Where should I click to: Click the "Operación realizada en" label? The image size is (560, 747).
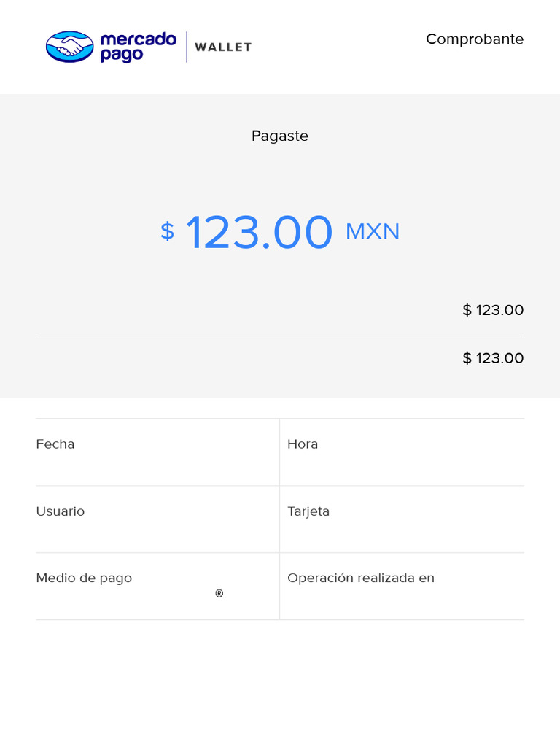coord(361,578)
